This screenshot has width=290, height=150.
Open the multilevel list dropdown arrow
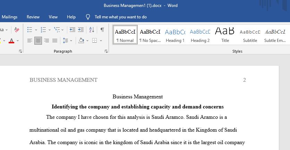pyautogui.click(x=62, y=30)
